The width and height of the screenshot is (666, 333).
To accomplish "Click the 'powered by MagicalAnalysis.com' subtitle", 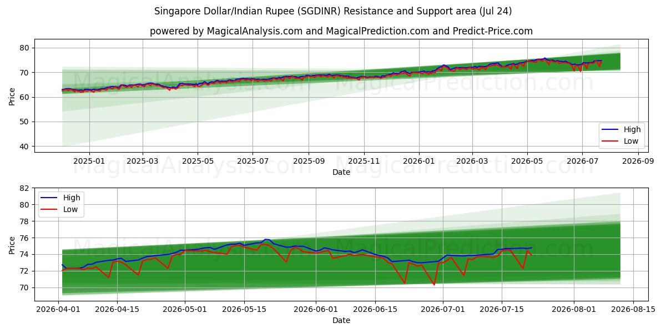I will pos(341,31).
